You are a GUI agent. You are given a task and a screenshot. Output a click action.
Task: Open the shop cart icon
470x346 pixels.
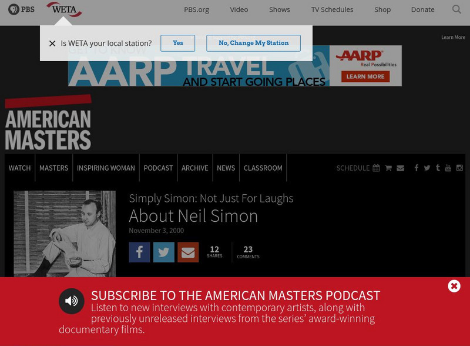[x=388, y=168]
